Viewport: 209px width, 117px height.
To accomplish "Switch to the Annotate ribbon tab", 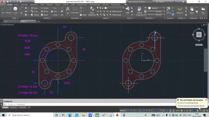I will (x=24, y=5).
